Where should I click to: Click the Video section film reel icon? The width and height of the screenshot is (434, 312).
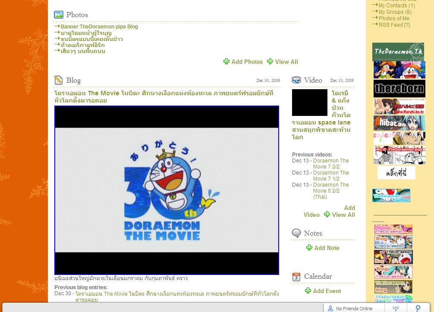pos(296,80)
